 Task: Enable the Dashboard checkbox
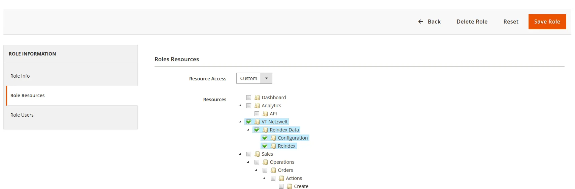point(249,98)
